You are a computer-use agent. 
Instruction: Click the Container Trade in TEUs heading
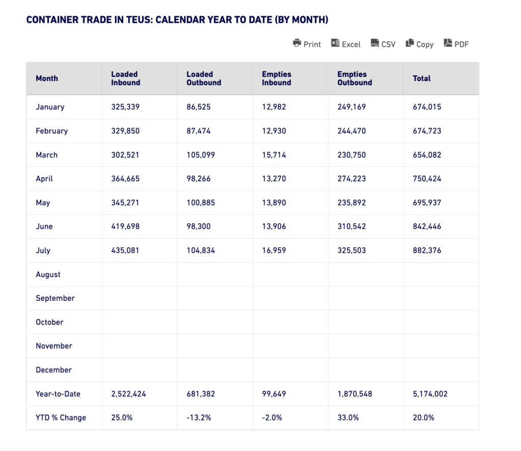[177, 20]
